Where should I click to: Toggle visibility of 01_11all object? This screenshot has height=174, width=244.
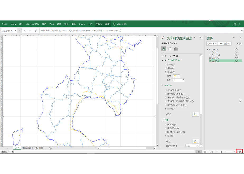coord(236,55)
